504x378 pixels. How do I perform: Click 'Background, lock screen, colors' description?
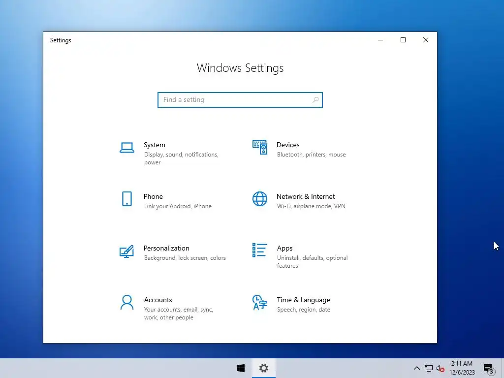185,258
